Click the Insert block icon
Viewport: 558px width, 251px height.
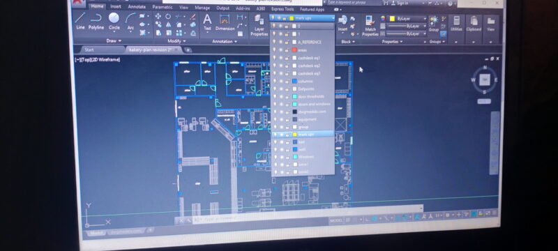click(342, 23)
